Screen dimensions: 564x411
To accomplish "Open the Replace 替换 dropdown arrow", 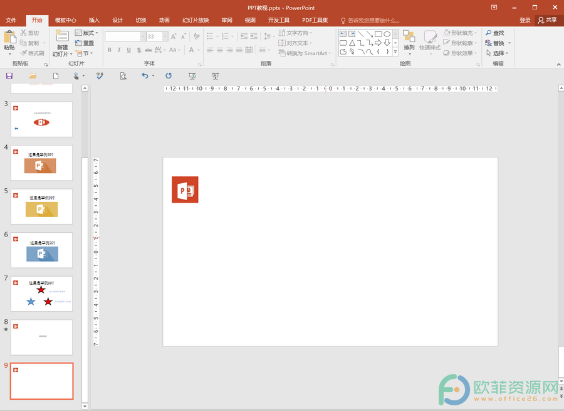I will pyautogui.click(x=509, y=43).
